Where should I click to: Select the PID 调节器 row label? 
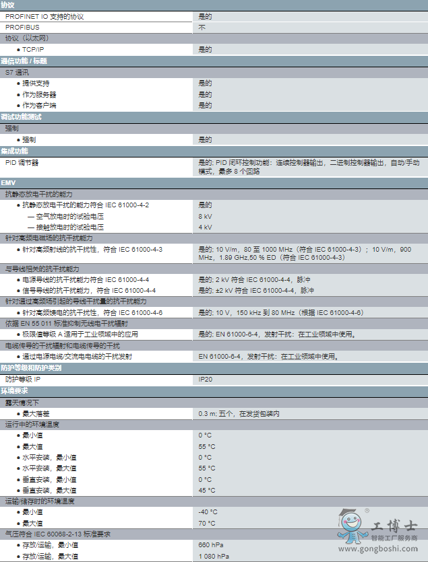(x=22, y=162)
